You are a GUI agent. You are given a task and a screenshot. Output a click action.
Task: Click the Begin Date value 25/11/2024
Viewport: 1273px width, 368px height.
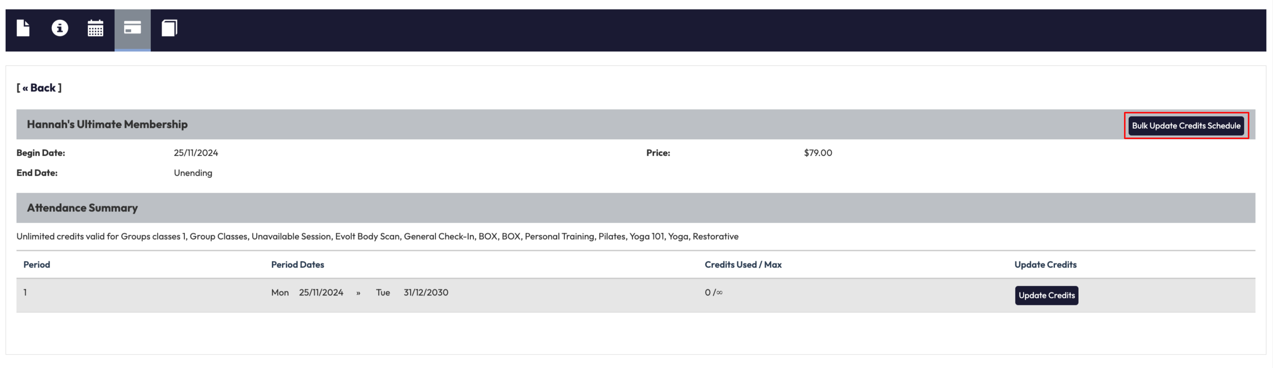[x=196, y=153]
